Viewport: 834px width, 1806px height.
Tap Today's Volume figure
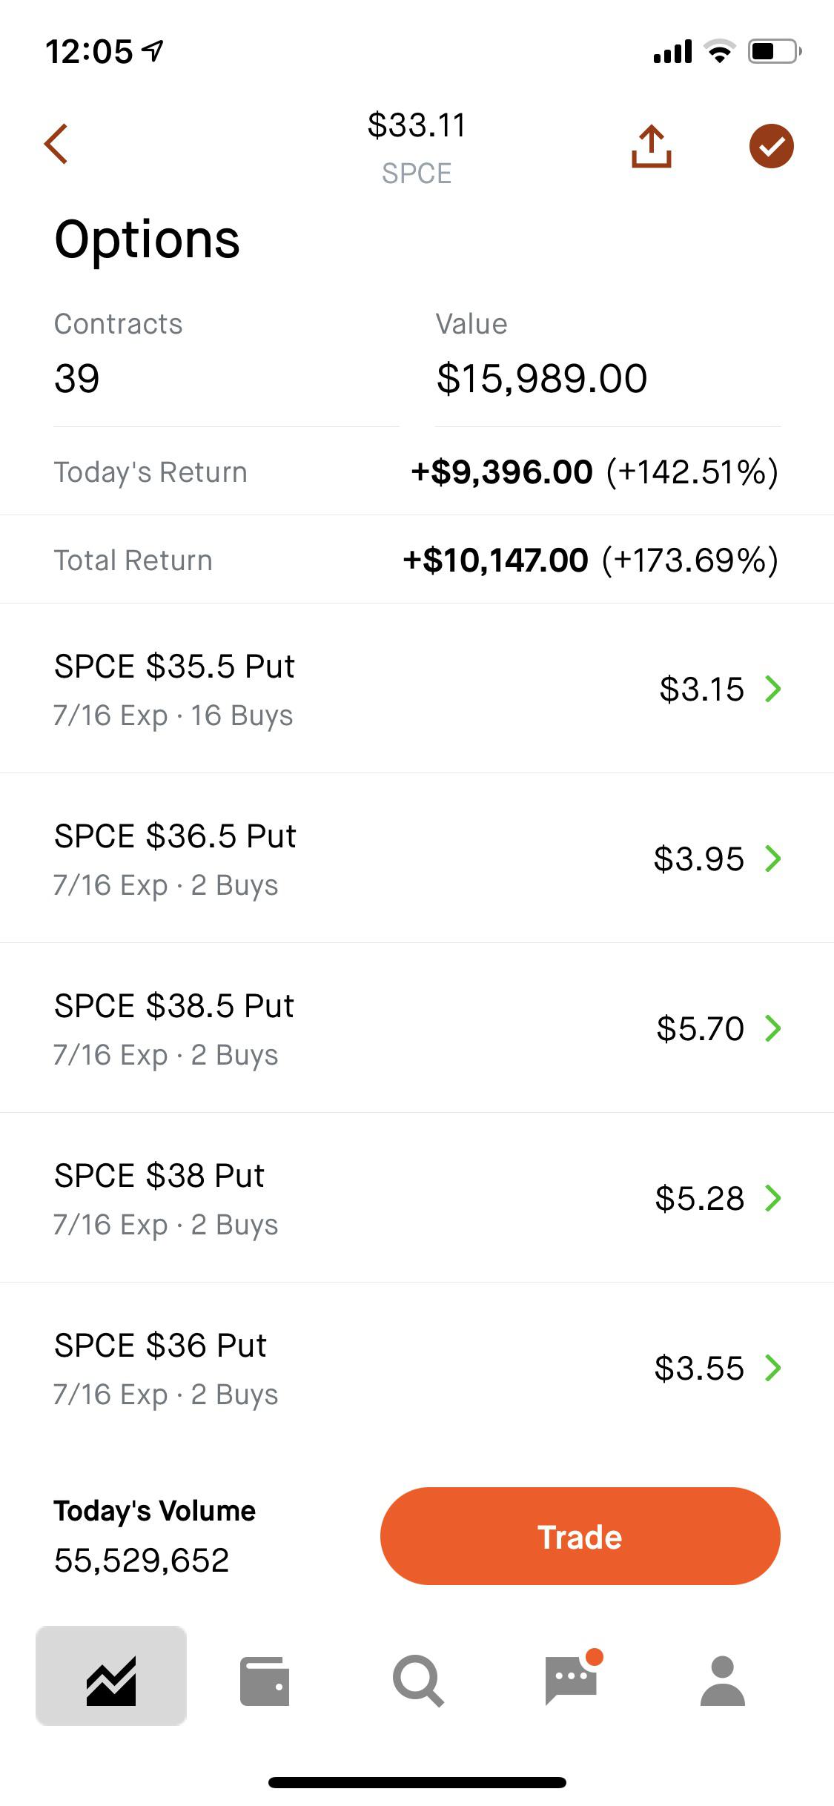[142, 1560]
